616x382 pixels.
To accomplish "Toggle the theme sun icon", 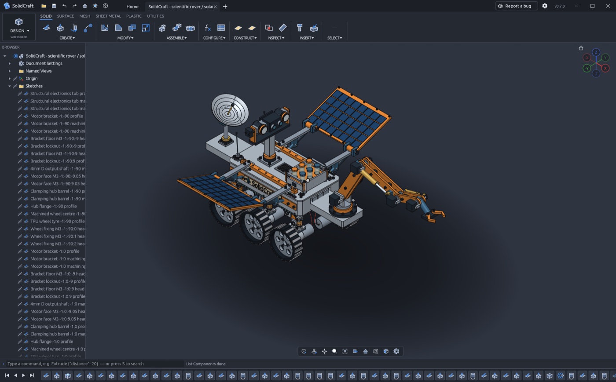I will coord(95,6).
